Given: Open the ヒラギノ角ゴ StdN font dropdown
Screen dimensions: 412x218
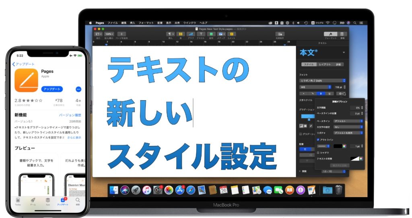Looking at the screenshot, I should point(322,80).
